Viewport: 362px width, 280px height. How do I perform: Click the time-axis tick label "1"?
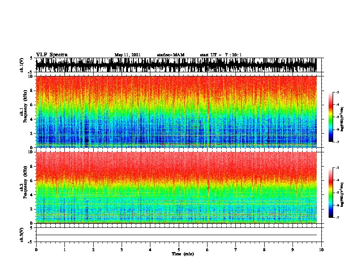(64, 250)
